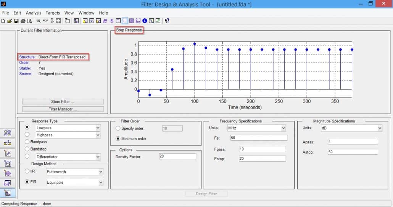Click the Apass input field

point(353,142)
